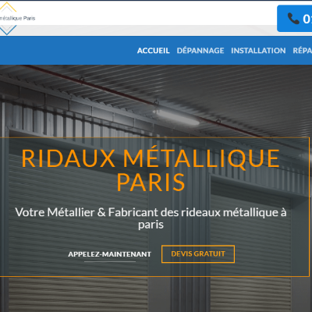Click the 'métallique Paris' logo text
This screenshot has width=312, height=312.
pos(17,18)
